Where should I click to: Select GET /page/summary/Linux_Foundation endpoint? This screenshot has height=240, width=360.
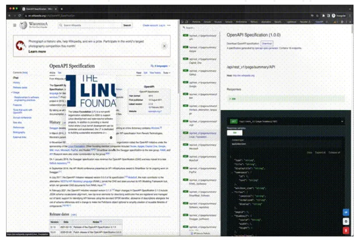pos(200,135)
